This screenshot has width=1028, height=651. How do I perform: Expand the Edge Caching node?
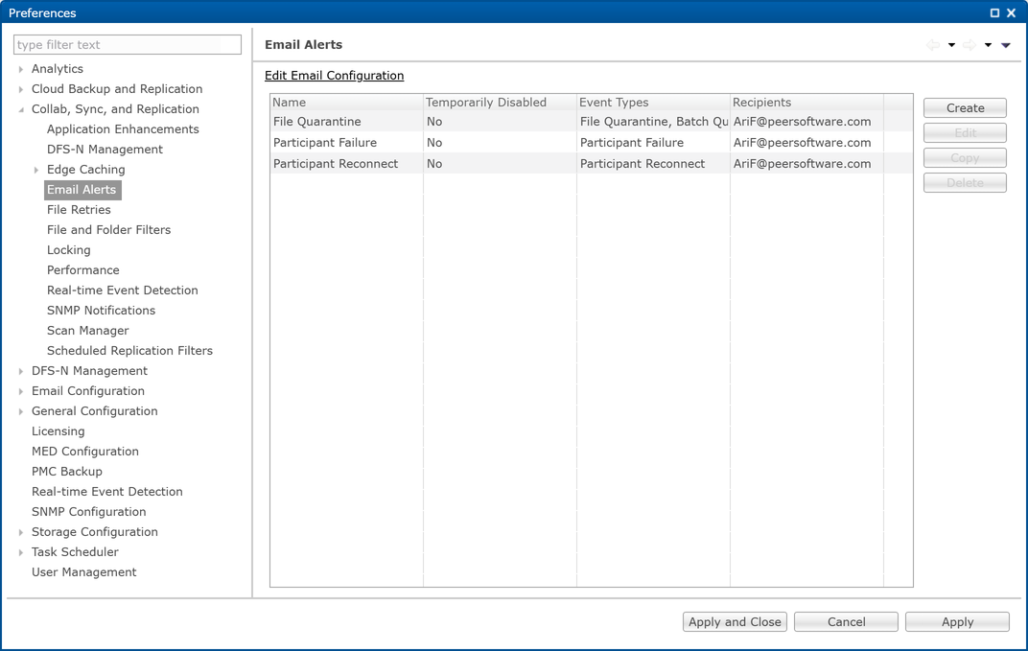(36, 170)
